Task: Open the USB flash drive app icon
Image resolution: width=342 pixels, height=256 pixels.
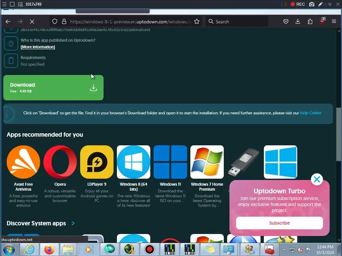Action: point(243,162)
